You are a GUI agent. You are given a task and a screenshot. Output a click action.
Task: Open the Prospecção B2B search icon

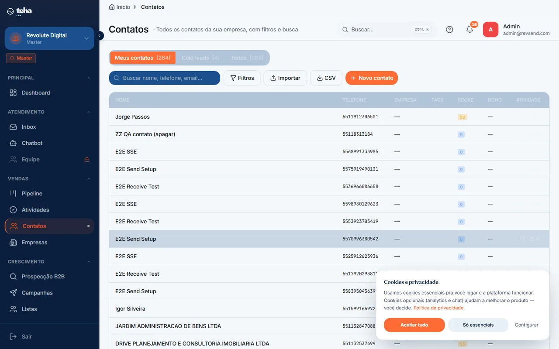click(x=13, y=277)
